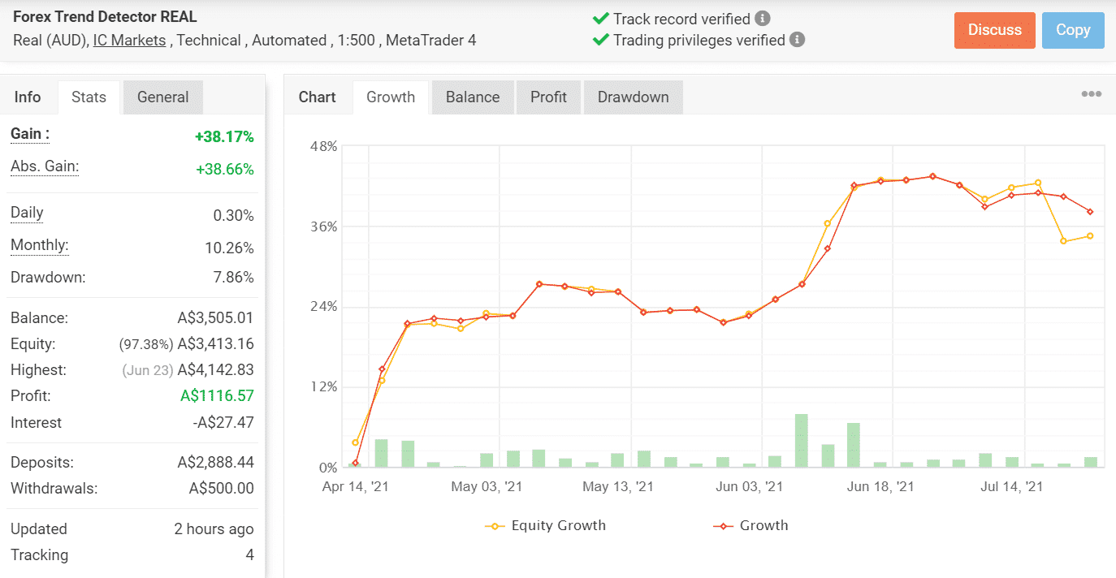Click the green checkmark next to Trading privileges verified
Image resolution: width=1116 pixels, height=578 pixels.
(x=601, y=40)
